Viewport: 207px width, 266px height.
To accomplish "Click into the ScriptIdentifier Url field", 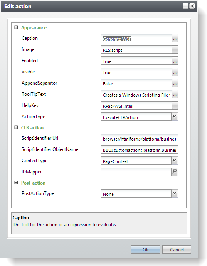I will click(140, 139).
